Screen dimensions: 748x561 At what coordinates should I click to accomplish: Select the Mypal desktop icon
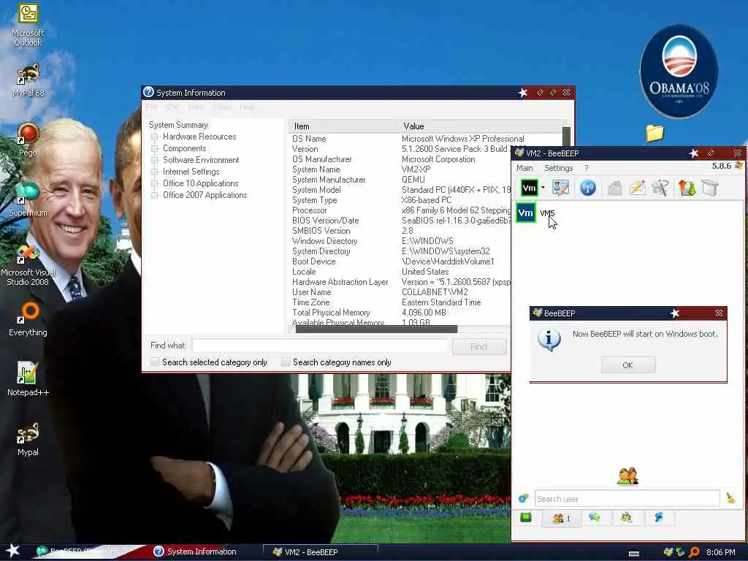pos(28,439)
